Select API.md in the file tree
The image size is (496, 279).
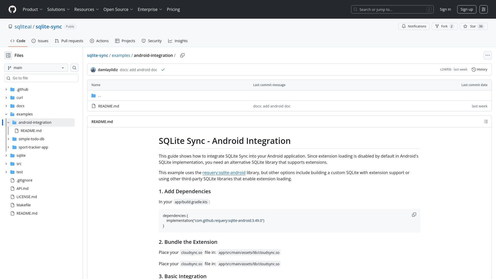click(x=22, y=188)
